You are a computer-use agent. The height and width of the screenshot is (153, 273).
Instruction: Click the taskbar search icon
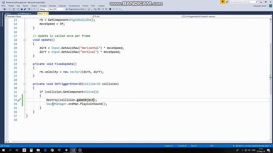[x=10, y=150]
